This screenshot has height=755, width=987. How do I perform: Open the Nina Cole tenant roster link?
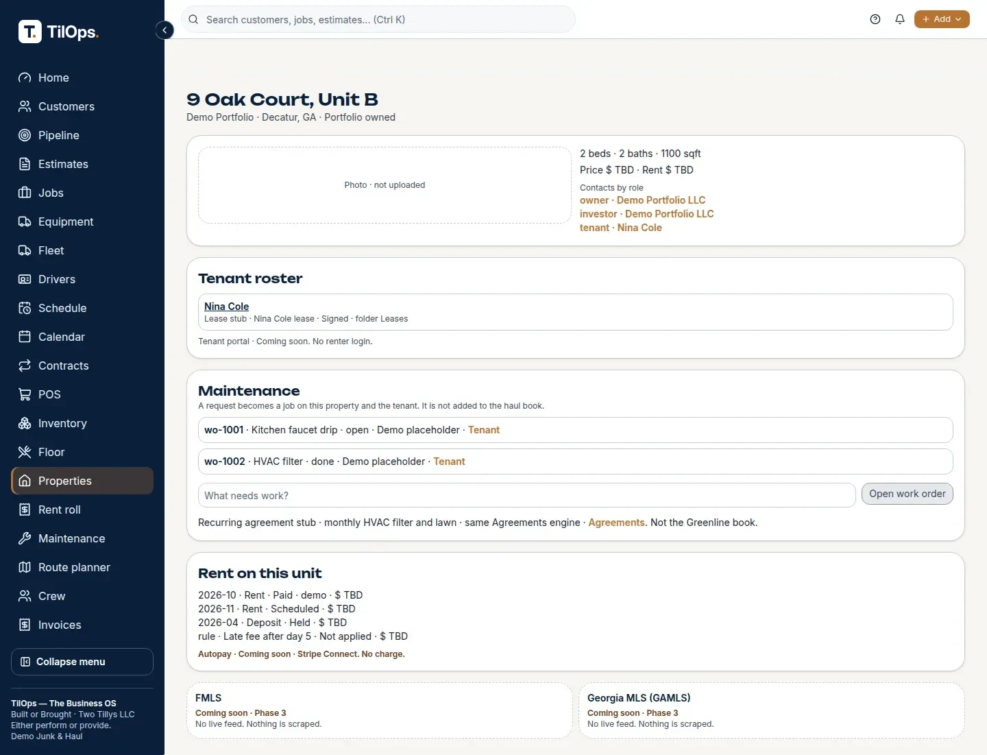[x=226, y=307]
